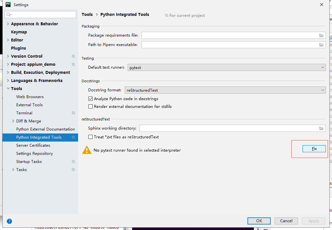Screen dimensions: 332x230
Task: Click project-level icon beside Version Control
Action: [x=73, y=56]
